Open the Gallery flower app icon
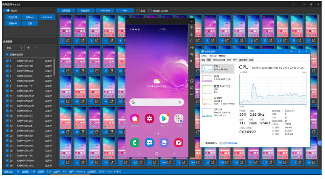Screen dimensions: 325x179 (149, 118)
